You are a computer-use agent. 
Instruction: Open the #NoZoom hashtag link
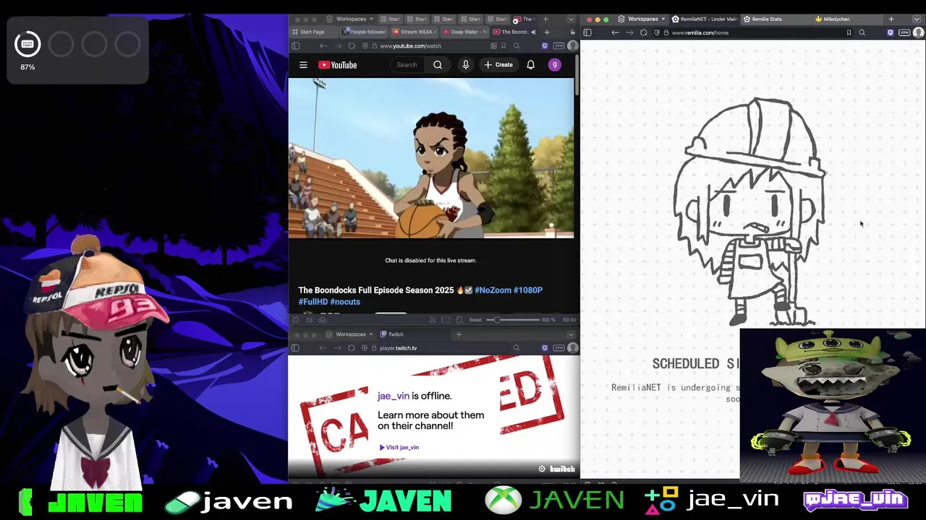pyautogui.click(x=492, y=290)
